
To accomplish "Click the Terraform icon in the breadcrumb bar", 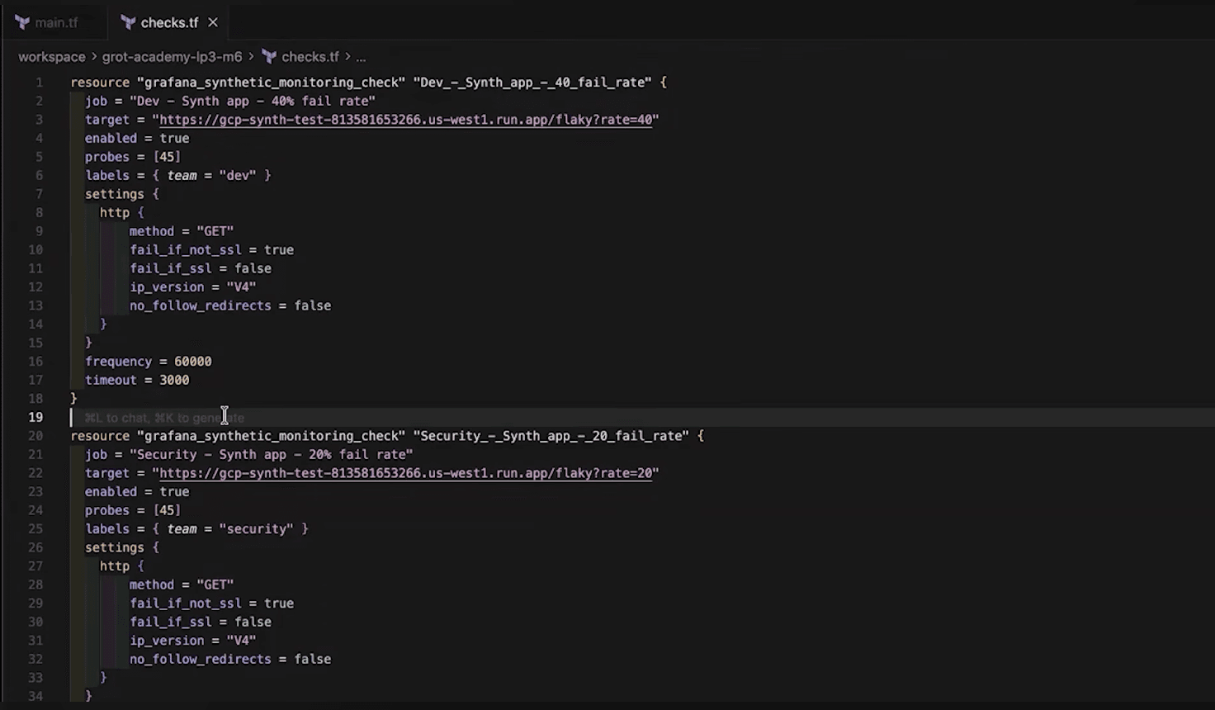I will click(x=269, y=56).
